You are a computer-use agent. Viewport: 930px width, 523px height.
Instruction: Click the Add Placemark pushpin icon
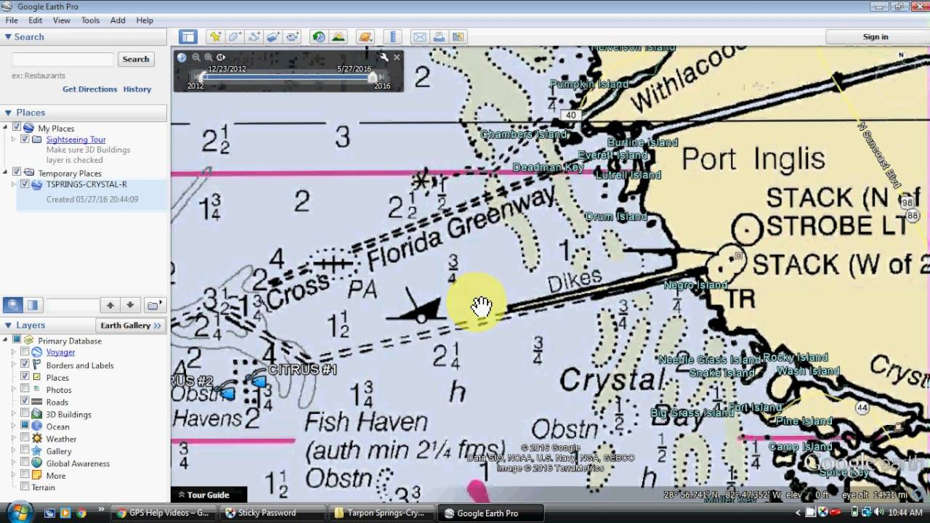tap(215, 37)
